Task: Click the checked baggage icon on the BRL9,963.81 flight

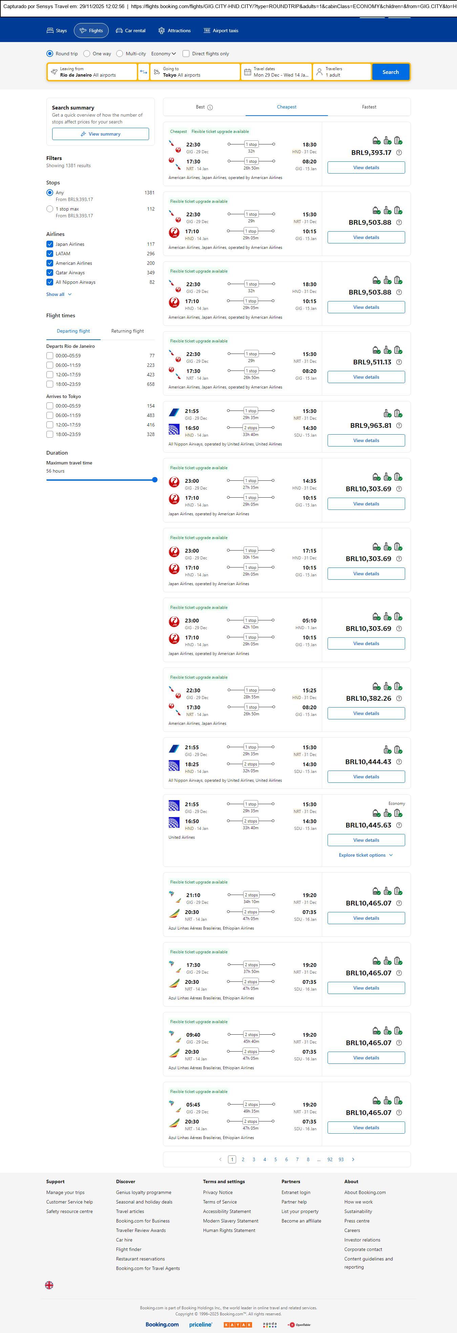Action: [398, 414]
